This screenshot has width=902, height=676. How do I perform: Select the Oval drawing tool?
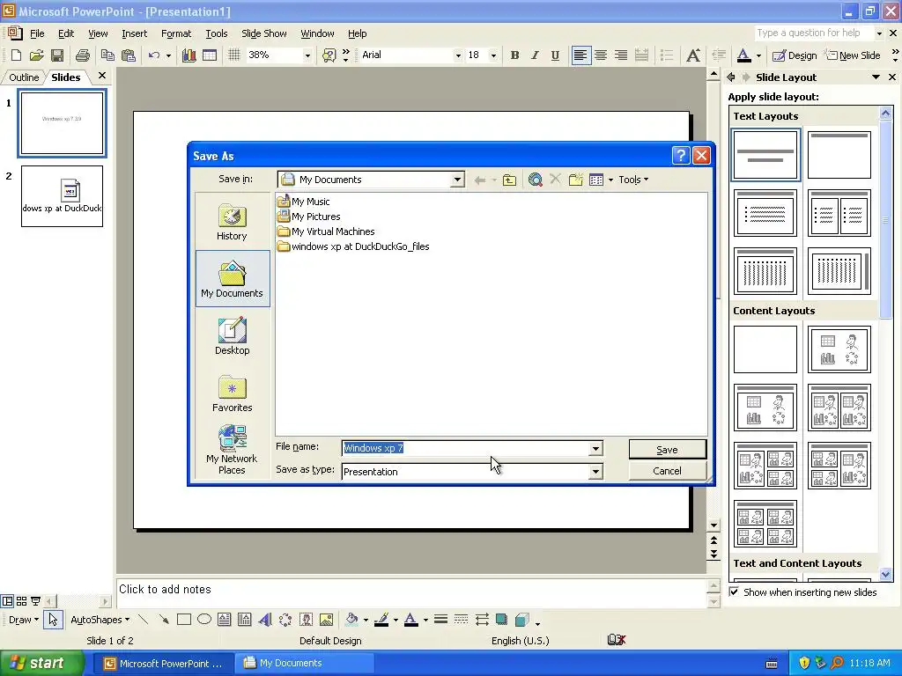click(x=204, y=620)
